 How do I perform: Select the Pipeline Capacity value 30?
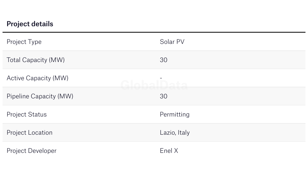click(x=164, y=96)
